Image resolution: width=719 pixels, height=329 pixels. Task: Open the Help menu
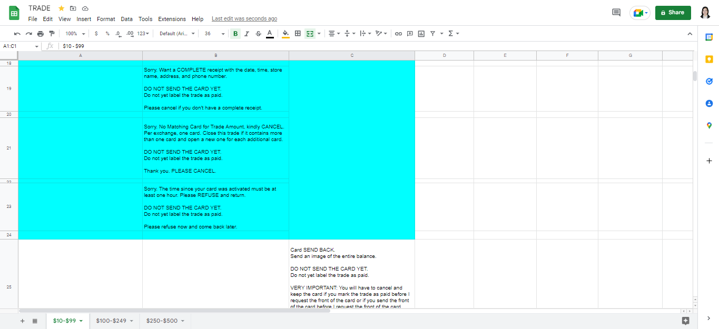(x=198, y=19)
